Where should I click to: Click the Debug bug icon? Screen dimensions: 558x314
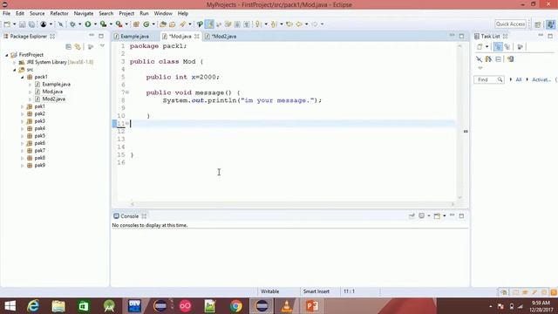(72, 24)
